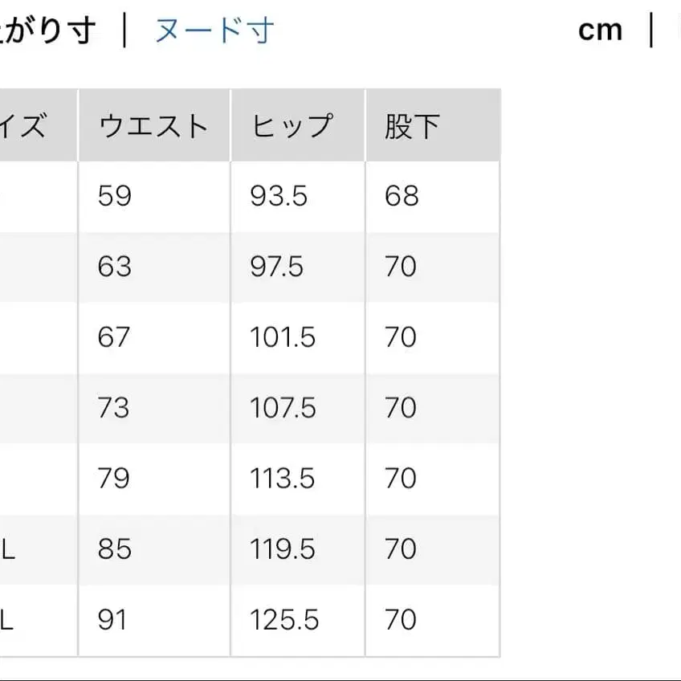Select the waist value 63
The image size is (681, 681).
coord(113,267)
